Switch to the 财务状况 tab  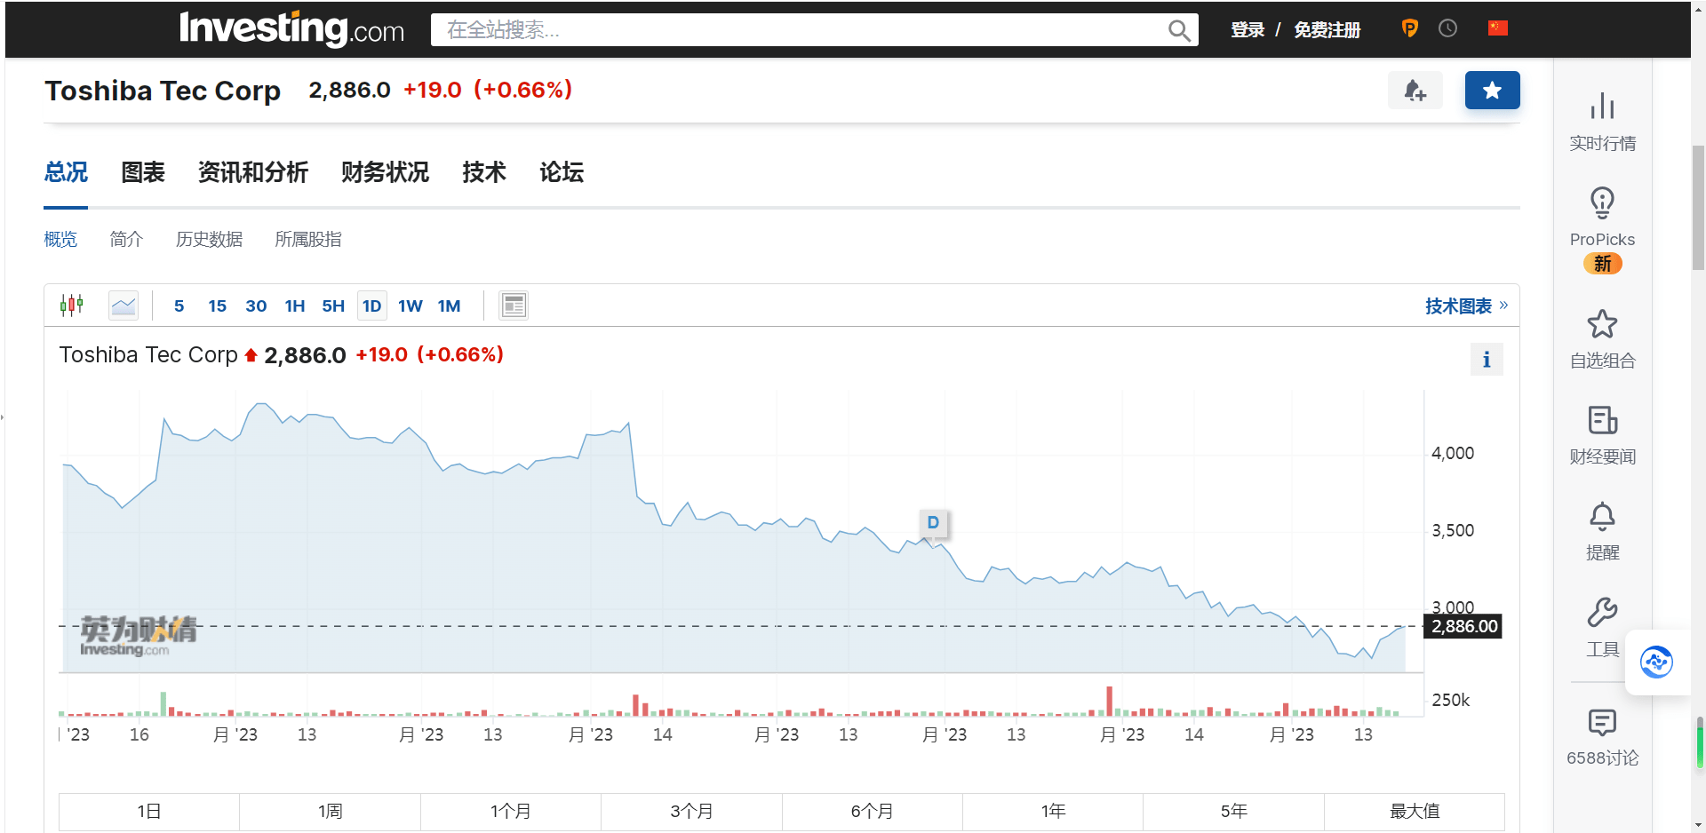tap(385, 172)
